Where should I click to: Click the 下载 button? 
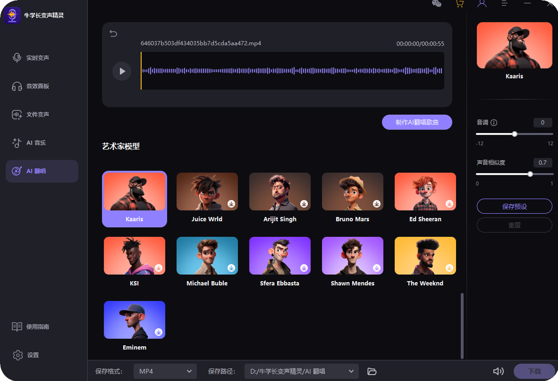tap(534, 371)
